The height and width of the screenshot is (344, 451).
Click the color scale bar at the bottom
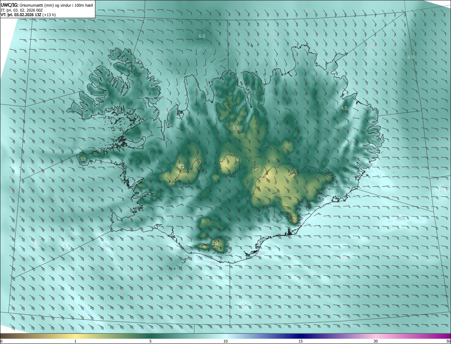[x=225, y=336]
